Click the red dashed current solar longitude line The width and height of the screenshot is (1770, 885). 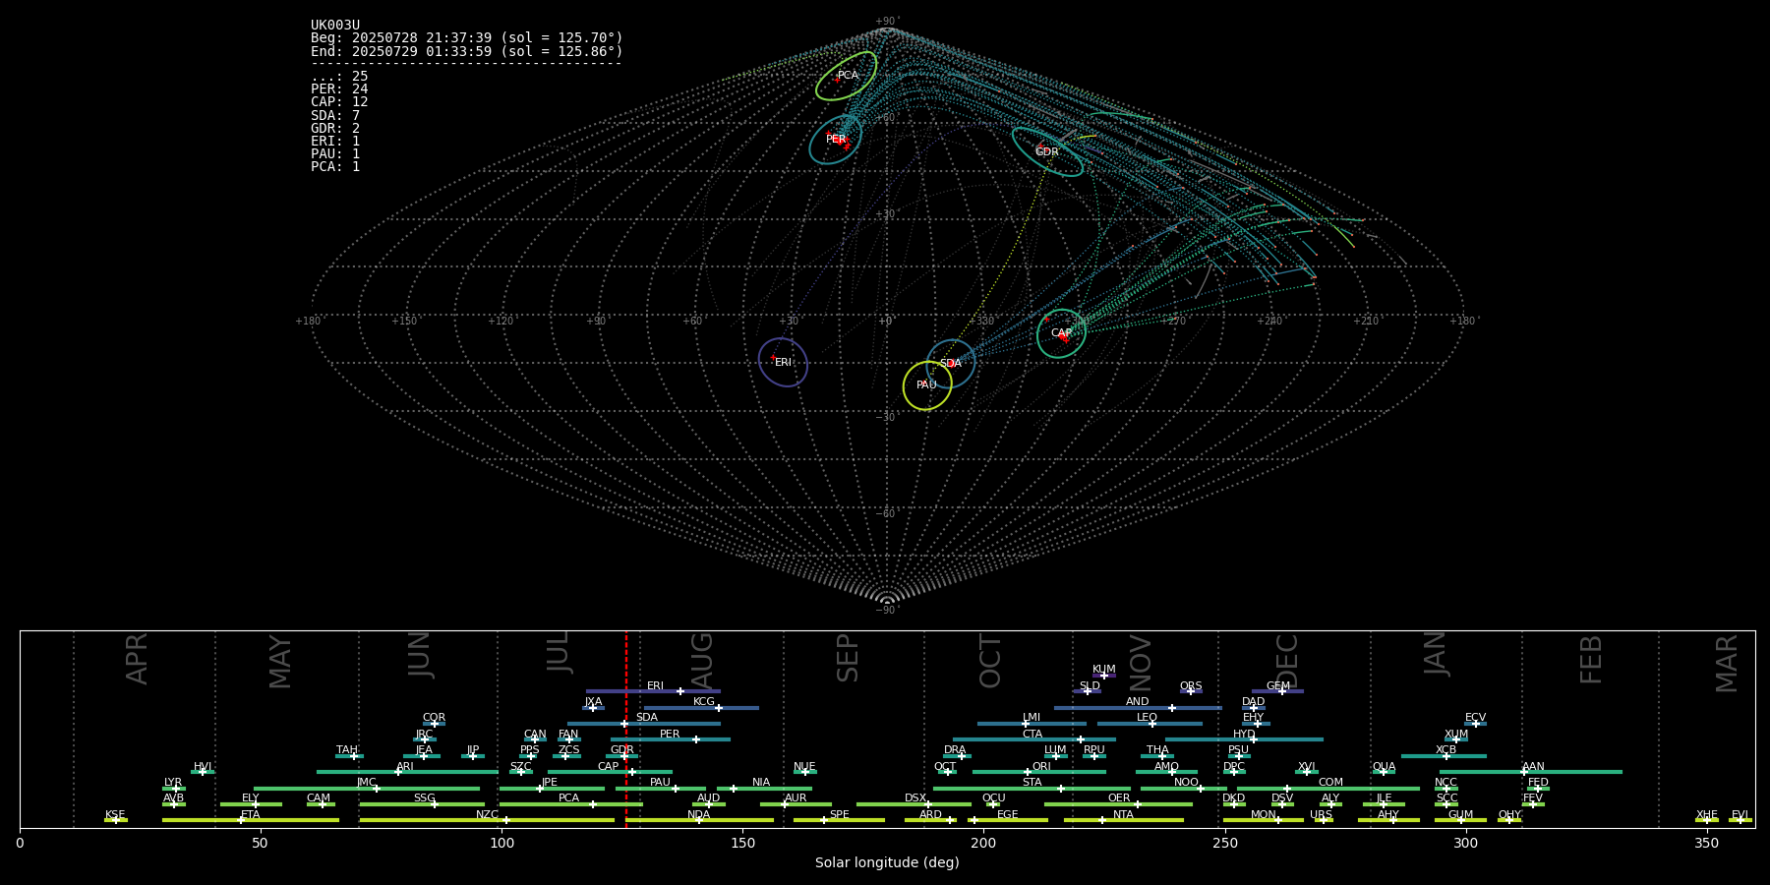(625, 729)
